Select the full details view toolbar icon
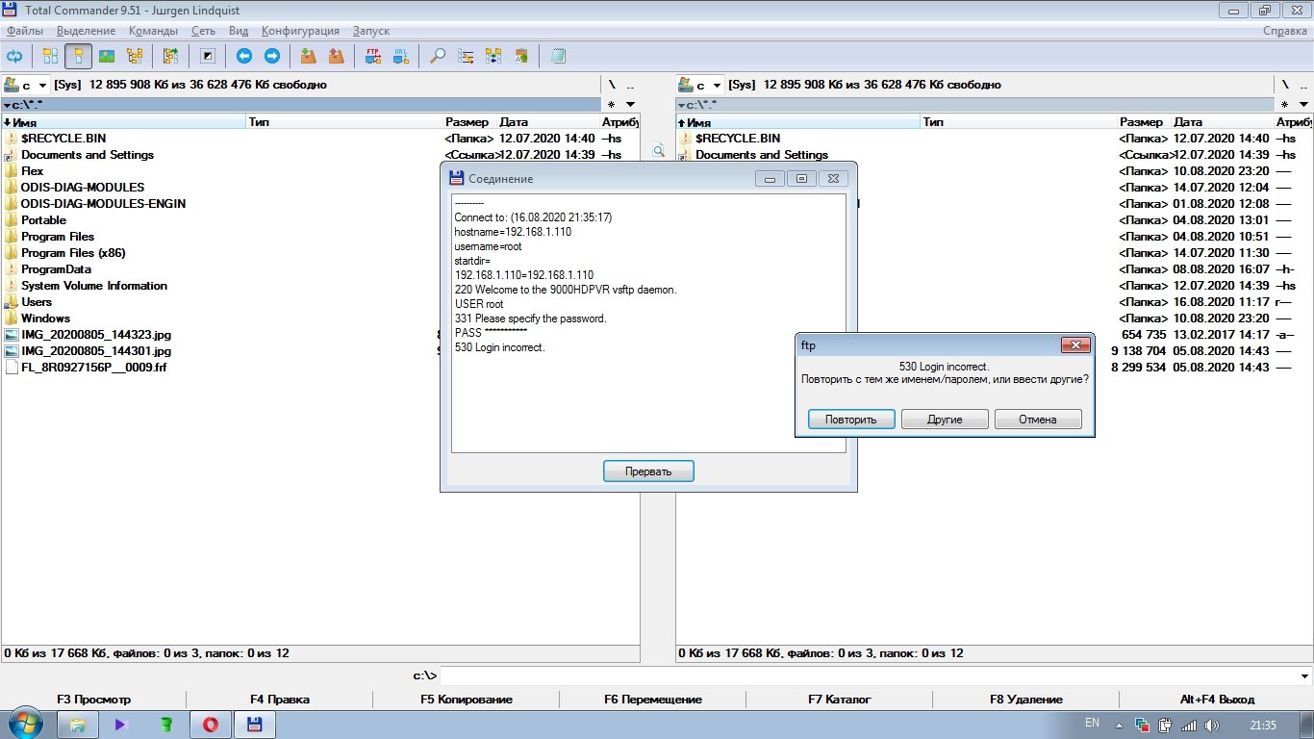This screenshot has height=739, width=1314. (x=78, y=56)
